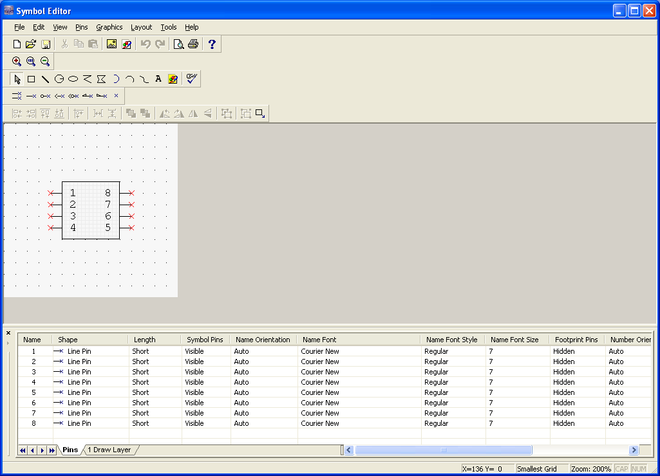This screenshot has height=476, width=660.
Task: Click the middle magnifier zoom icon
Action: [31, 61]
